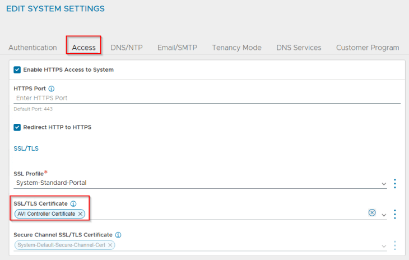Expand the SSL/TLS Certificate dropdown
The height and width of the screenshot is (260, 409).
click(x=384, y=215)
